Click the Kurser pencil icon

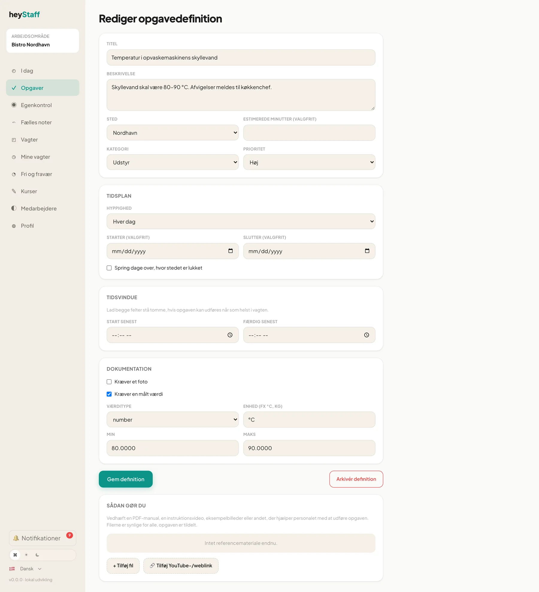click(14, 191)
